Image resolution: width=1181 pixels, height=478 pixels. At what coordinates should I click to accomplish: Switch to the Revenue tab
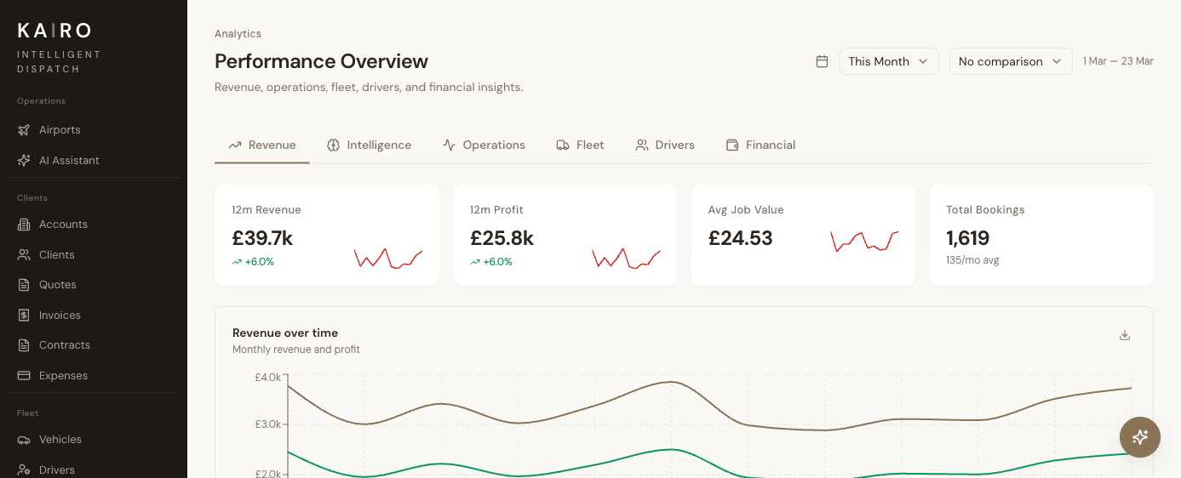tap(262, 145)
